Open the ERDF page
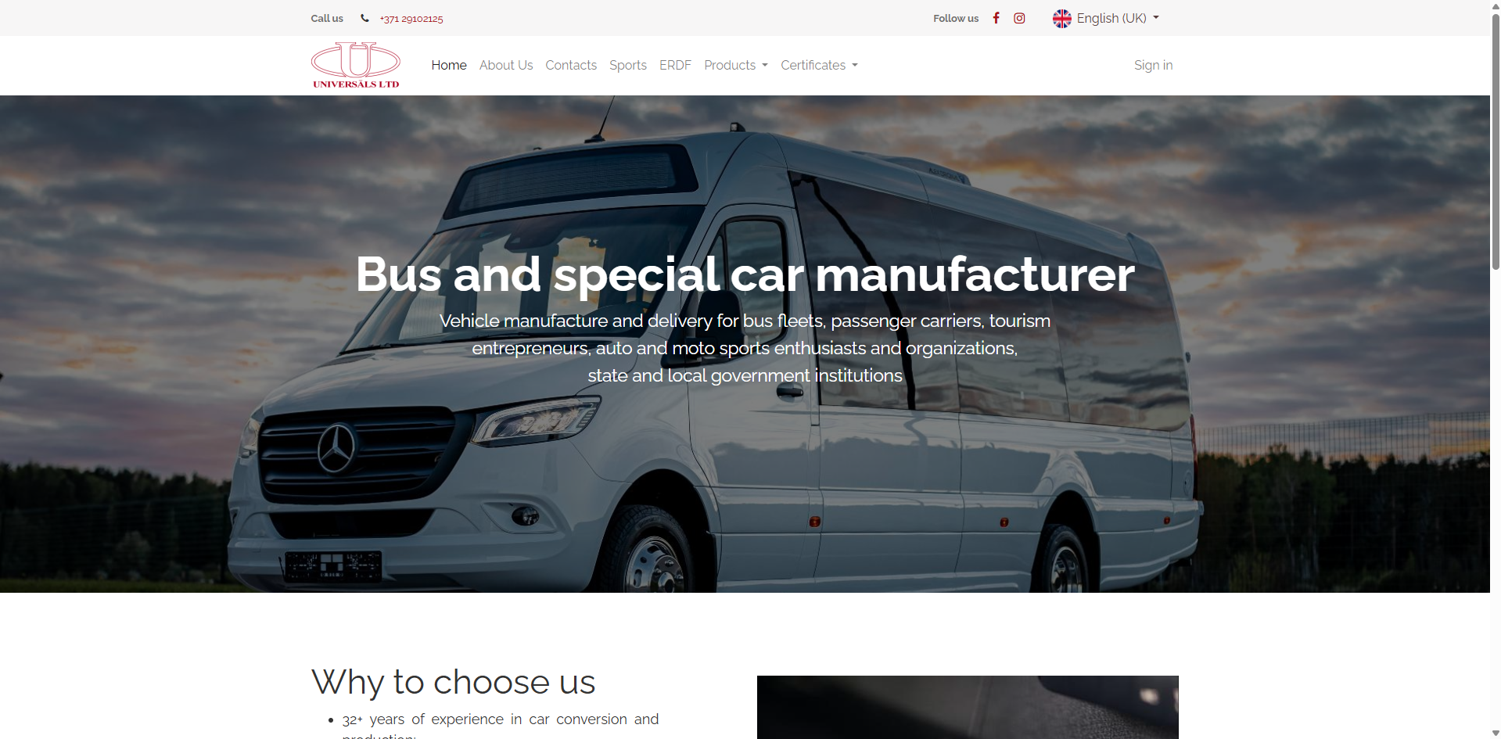Screen dimensions: 1501x739 675,65
